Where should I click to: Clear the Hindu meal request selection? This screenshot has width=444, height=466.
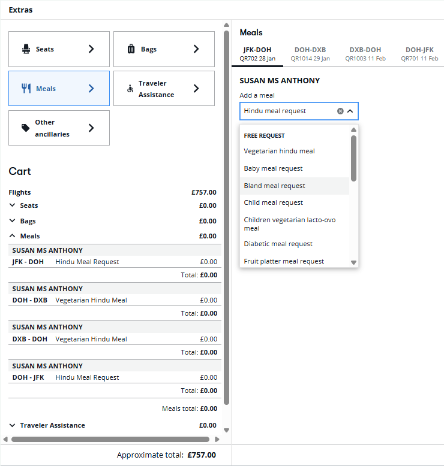(x=340, y=111)
